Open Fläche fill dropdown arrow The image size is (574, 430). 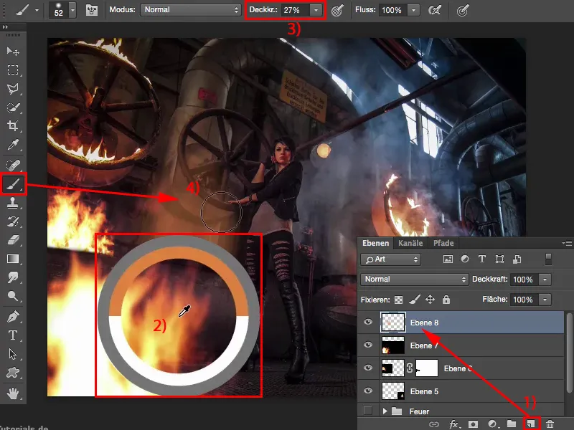coord(545,300)
